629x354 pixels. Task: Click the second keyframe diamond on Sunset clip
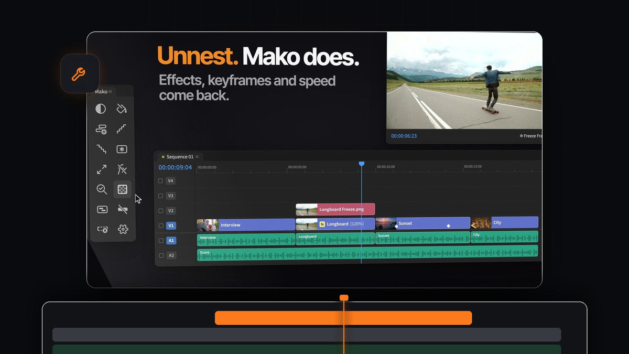[448, 226]
